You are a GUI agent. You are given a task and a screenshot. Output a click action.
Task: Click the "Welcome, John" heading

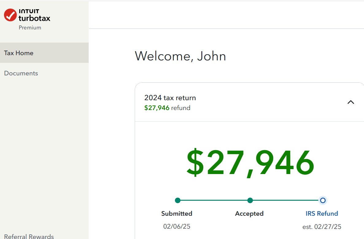point(180,56)
